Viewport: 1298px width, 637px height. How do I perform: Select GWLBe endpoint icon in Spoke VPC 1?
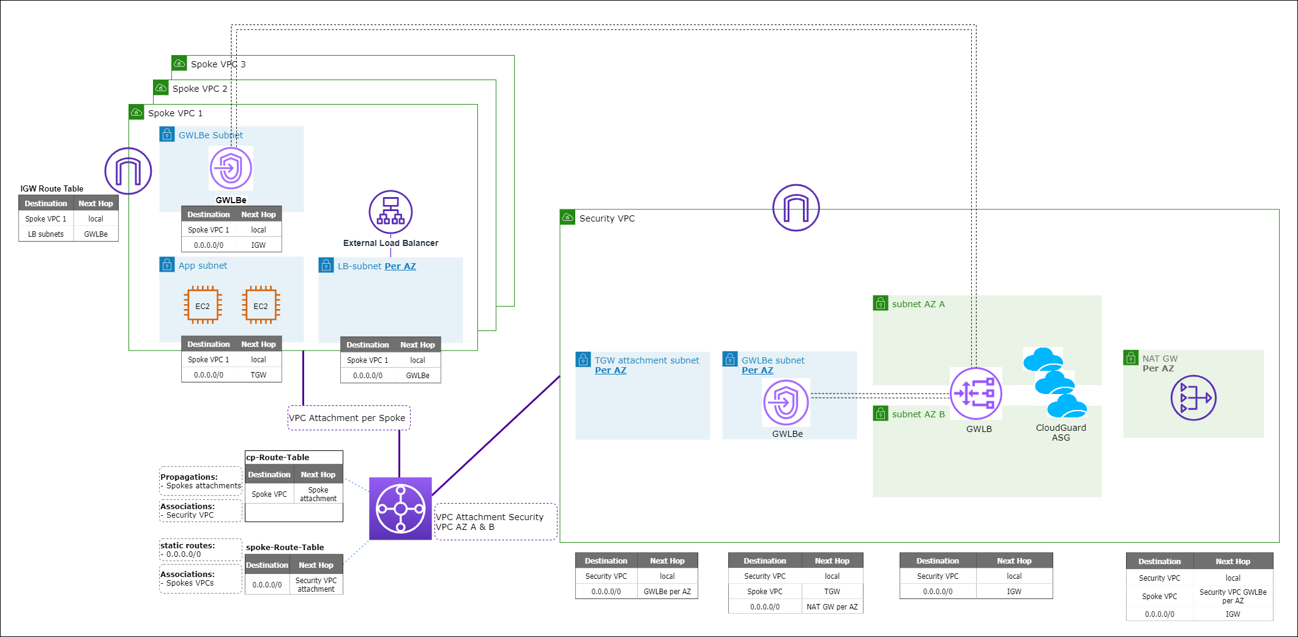click(x=231, y=168)
